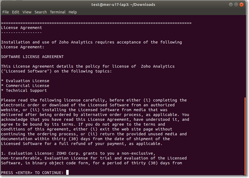Close the terminal window
Viewport: 249px width, 178px height.
tap(241, 5)
